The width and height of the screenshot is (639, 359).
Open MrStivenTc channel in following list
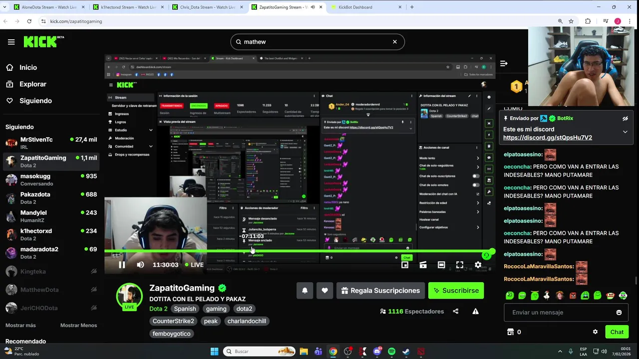click(x=51, y=143)
